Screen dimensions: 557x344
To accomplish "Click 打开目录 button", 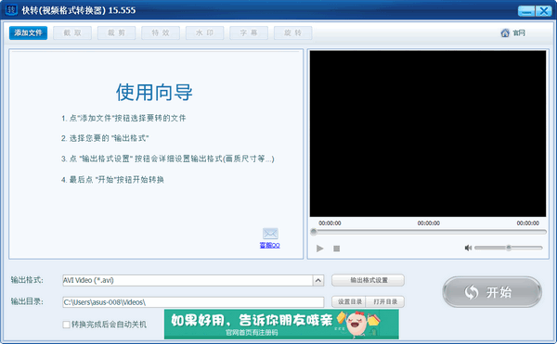I will point(385,301).
